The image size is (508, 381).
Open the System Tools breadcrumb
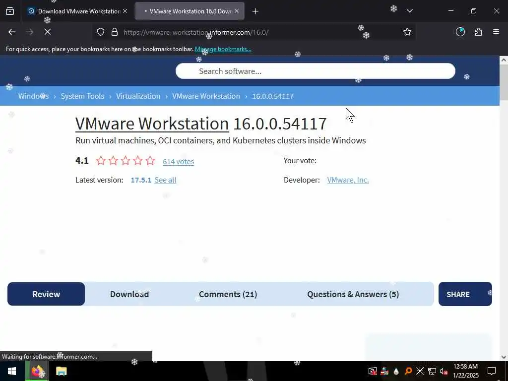point(83,96)
